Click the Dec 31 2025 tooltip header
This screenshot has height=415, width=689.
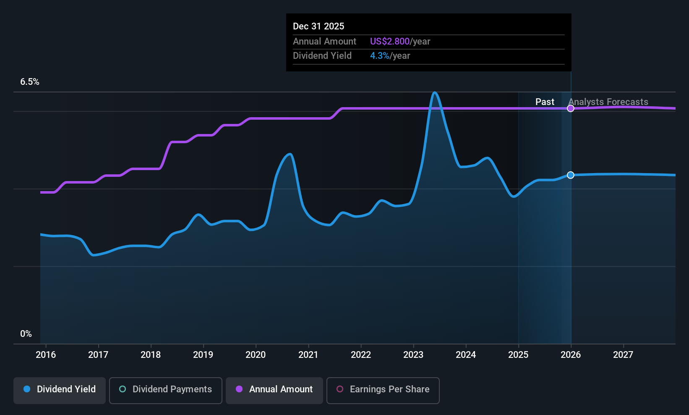coord(318,26)
